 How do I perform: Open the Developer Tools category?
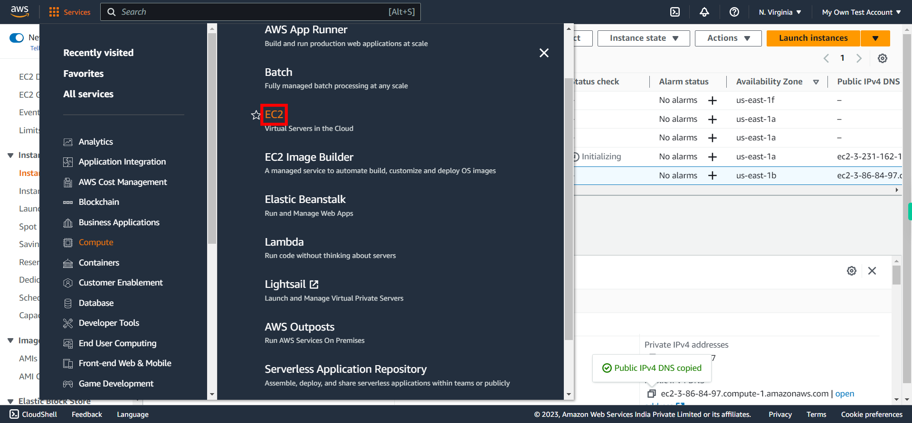(109, 323)
